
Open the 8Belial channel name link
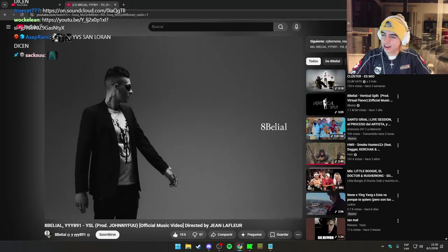click(x=60, y=234)
